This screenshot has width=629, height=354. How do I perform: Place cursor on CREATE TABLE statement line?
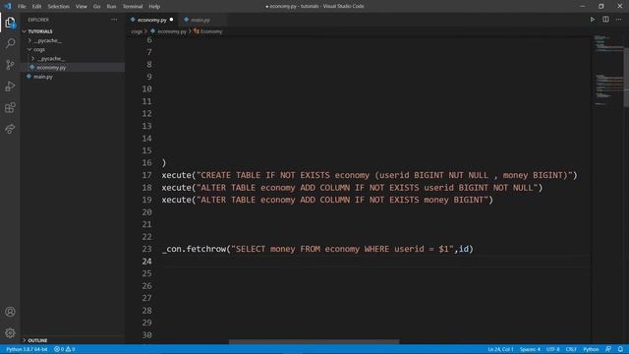click(x=370, y=175)
